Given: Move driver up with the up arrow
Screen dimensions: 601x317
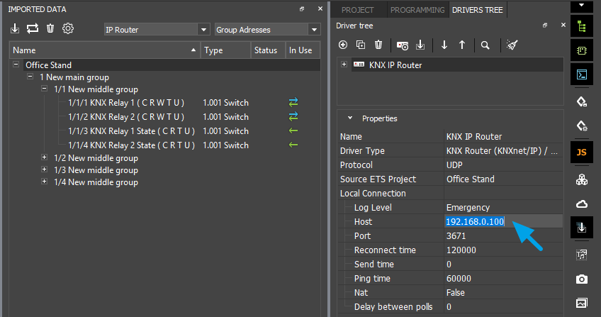Looking at the screenshot, I should tap(462, 45).
